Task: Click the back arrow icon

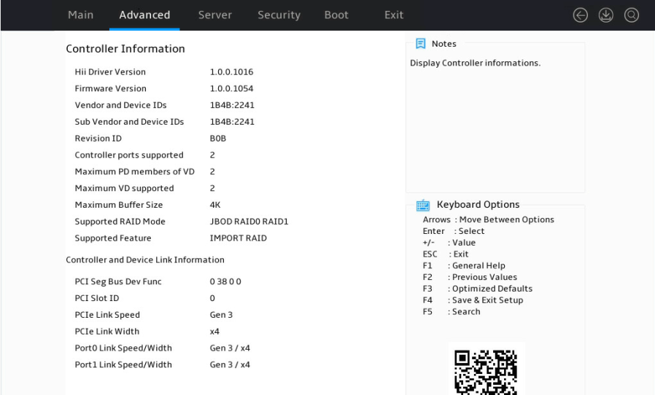Action: tap(580, 15)
